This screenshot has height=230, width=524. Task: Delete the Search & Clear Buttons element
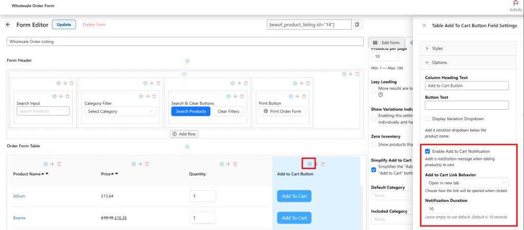[x=242, y=96]
